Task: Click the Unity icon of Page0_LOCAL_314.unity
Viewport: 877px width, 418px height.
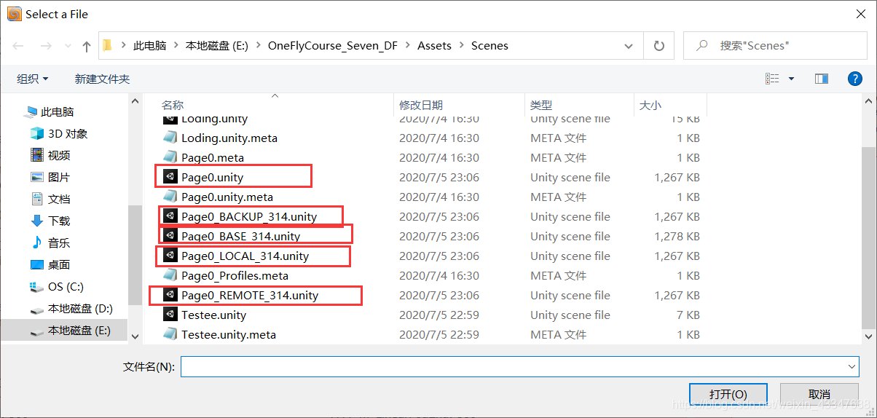Action: pyautogui.click(x=170, y=256)
